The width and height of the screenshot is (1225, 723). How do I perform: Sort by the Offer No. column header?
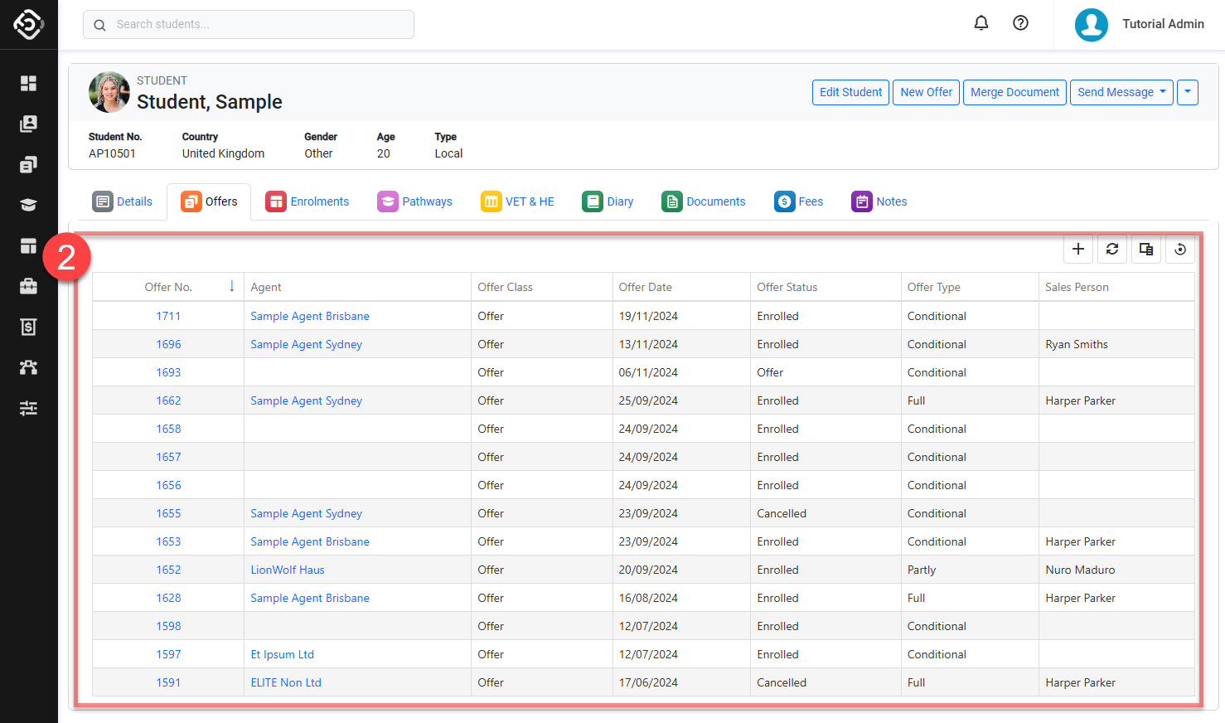point(168,287)
